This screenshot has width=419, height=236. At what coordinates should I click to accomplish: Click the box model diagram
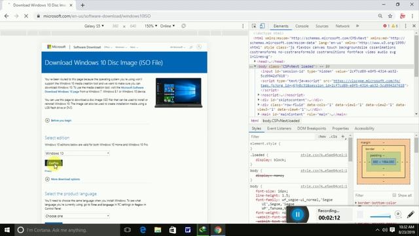point(384,162)
